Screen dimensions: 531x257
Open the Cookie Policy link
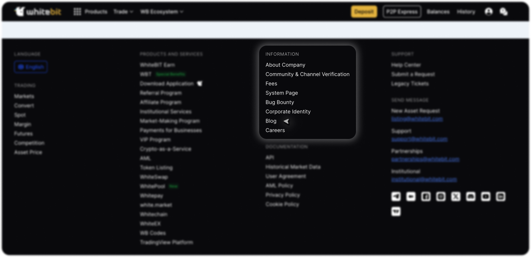pyautogui.click(x=282, y=204)
